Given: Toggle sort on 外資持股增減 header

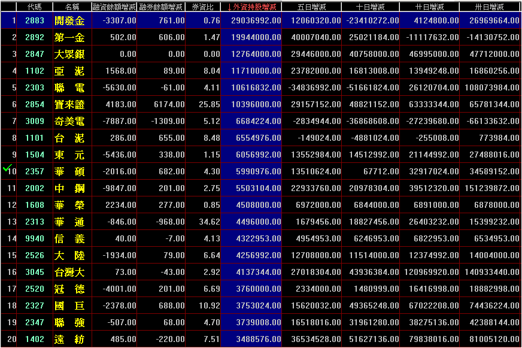Looking at the screenshot, I should pos(251,7).
